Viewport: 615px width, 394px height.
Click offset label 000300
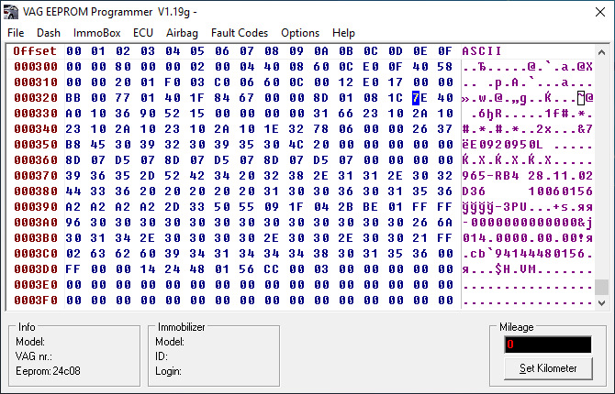(36, 67)
